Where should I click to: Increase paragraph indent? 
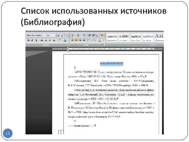[x=93, y=35]
